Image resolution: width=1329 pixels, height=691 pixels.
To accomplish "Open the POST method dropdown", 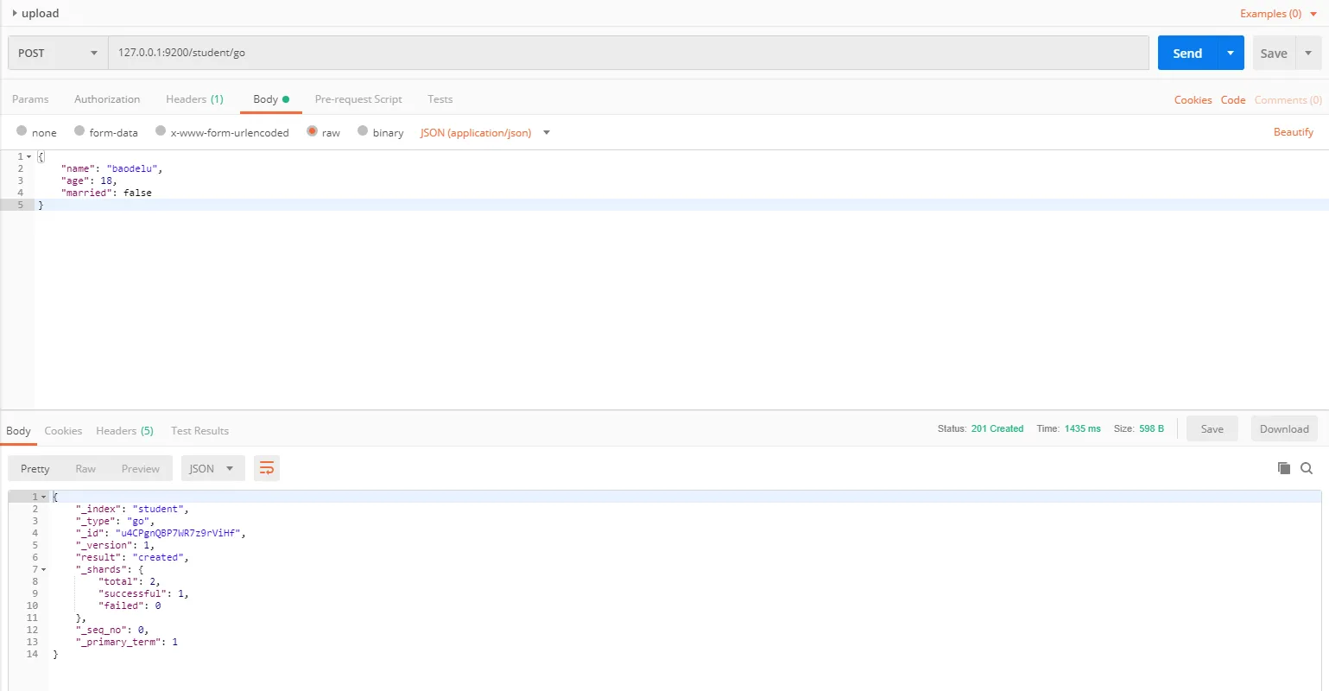I will click(57, 53).
